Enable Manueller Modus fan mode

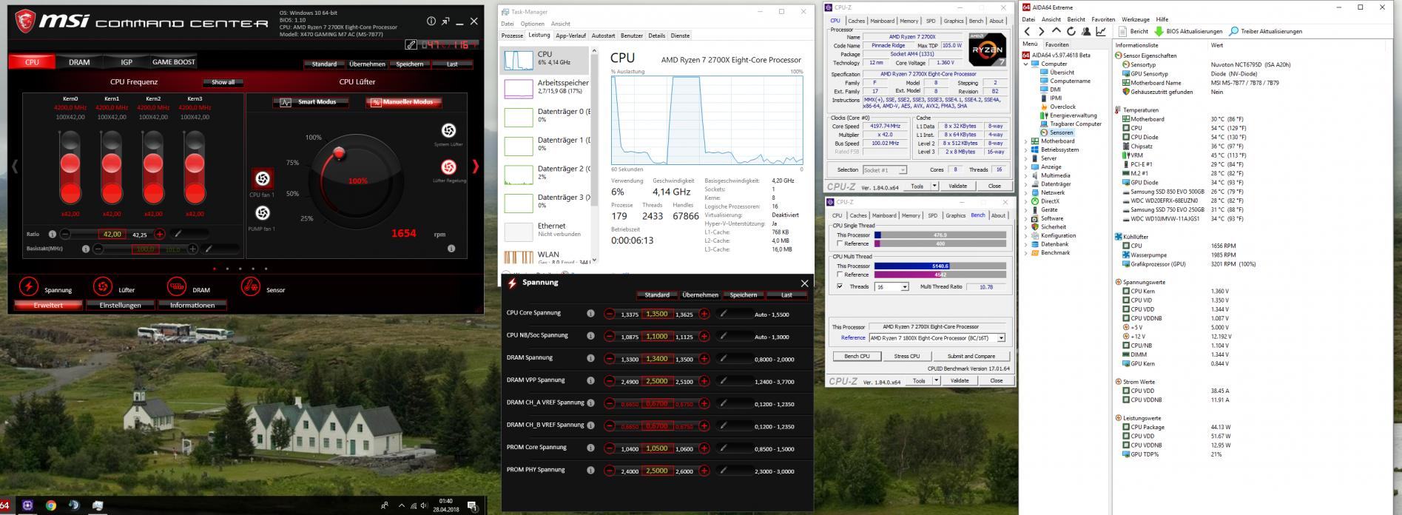point(403,102)
